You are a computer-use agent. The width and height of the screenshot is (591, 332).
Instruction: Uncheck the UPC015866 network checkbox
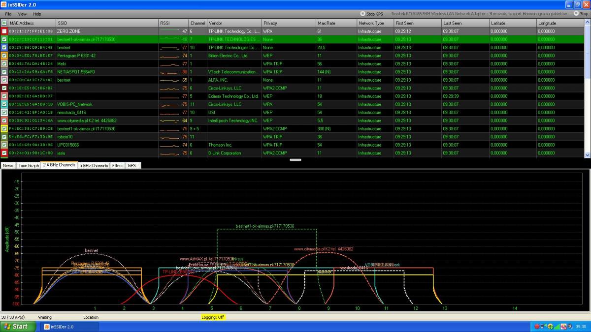click(4, 145)
